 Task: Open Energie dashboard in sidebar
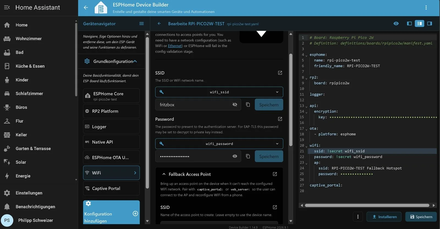pos(37,176)
